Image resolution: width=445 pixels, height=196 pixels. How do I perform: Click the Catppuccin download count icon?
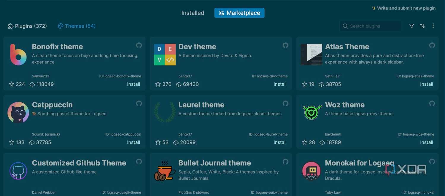click(x=32, y=143)
